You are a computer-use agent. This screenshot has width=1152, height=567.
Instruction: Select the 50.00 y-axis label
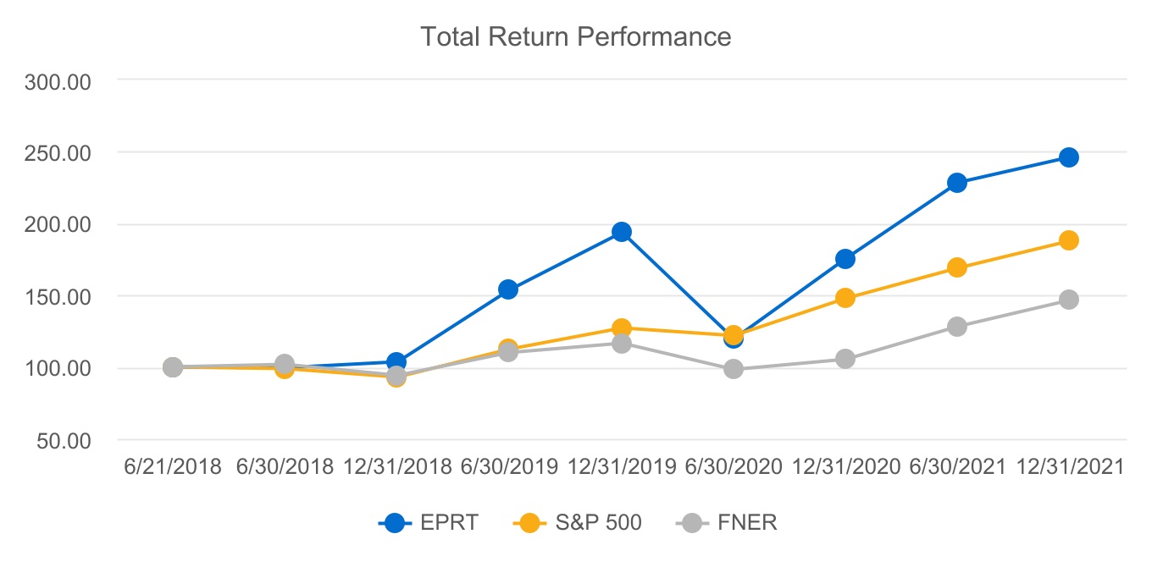pyautogui.click(x=71, y=441)
